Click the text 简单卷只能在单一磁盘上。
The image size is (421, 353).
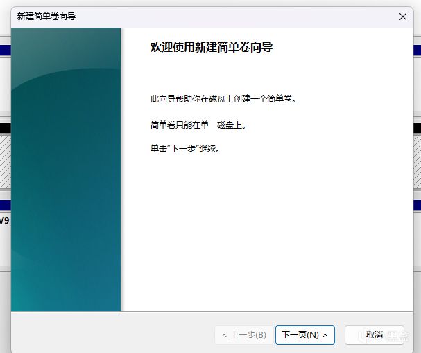[198, 125]
